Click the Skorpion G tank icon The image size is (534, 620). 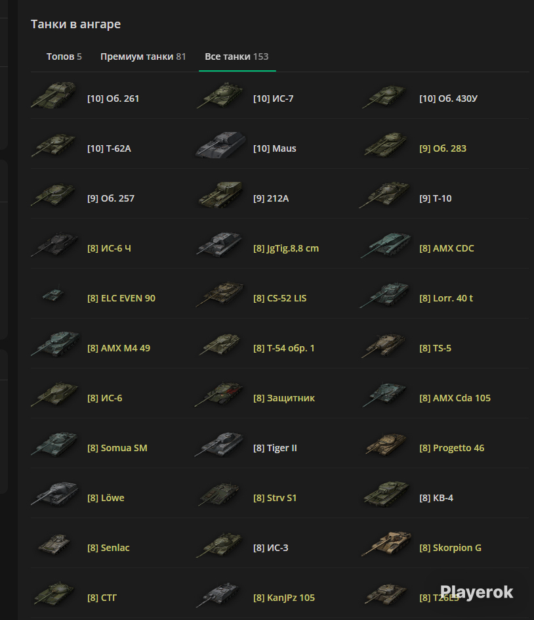pos(386,544)
